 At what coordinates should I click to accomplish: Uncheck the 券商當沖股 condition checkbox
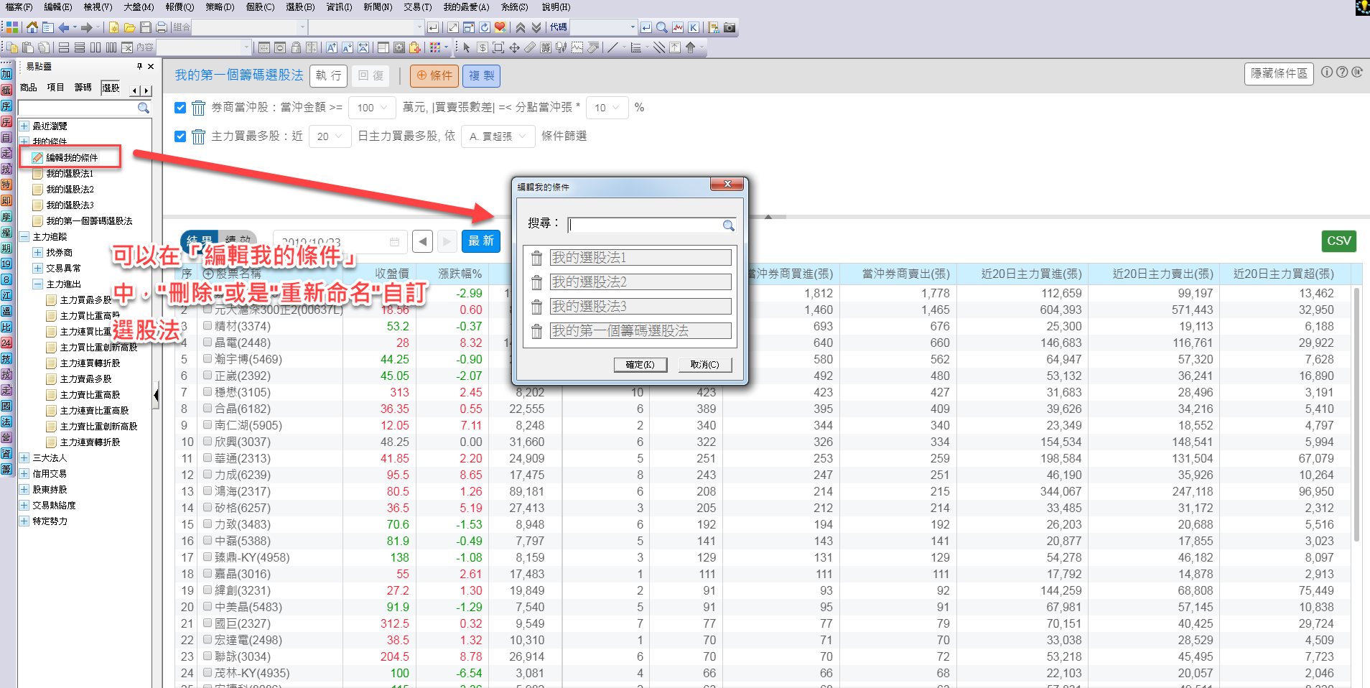pyautogui.click(x=180, y=108)
